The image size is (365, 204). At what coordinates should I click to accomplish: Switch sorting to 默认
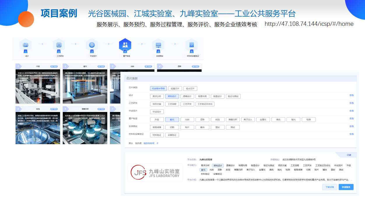tap(131, 143)
